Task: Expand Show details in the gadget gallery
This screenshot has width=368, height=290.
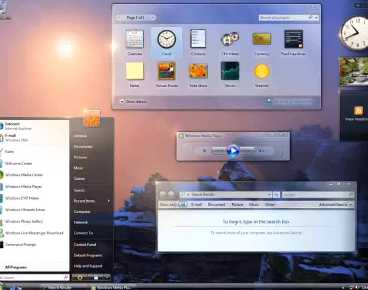Action: click(133, 101)
